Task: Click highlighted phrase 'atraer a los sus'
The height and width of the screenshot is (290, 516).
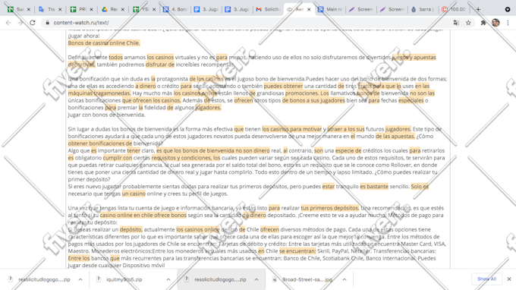Action: [346, 129]
